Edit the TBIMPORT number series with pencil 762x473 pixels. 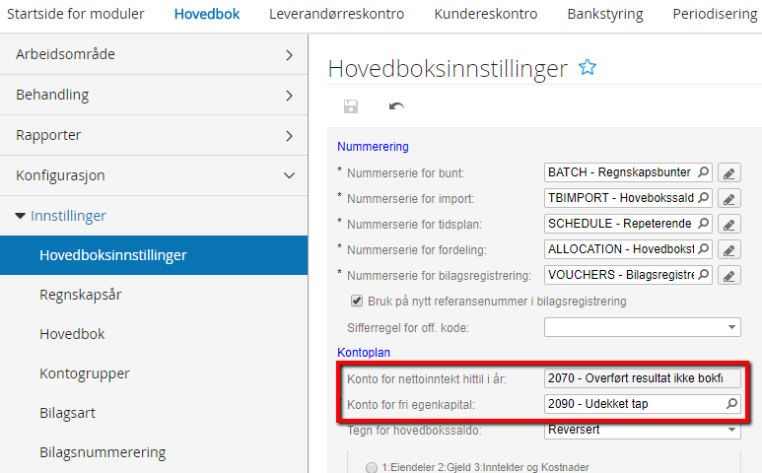728,199
